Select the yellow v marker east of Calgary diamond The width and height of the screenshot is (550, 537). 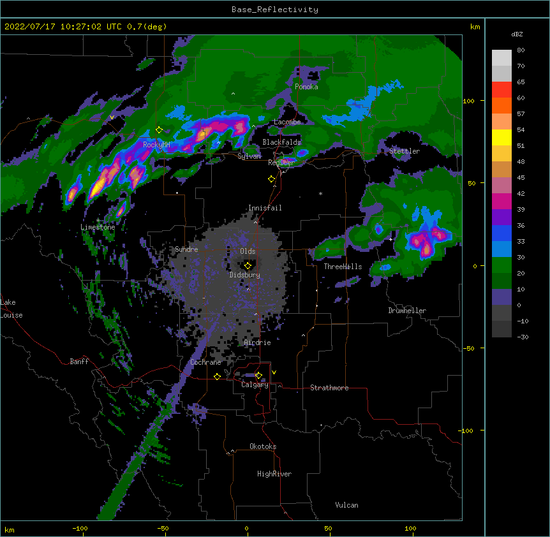click(x=274, y=372)
